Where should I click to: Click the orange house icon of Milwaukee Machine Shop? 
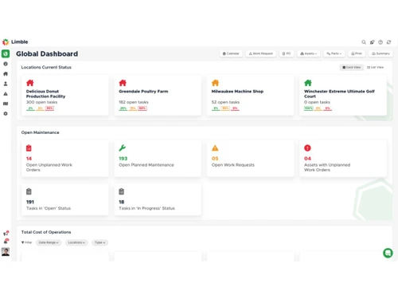pos(215,83)
